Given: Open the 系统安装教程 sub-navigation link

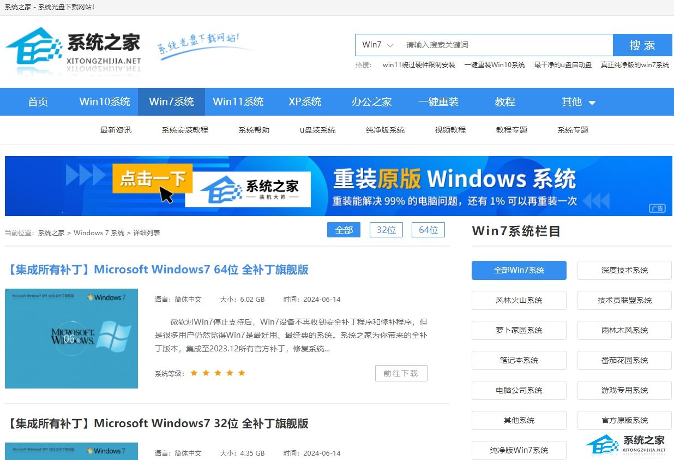Looking at the screenshot, I should (185, 130).
